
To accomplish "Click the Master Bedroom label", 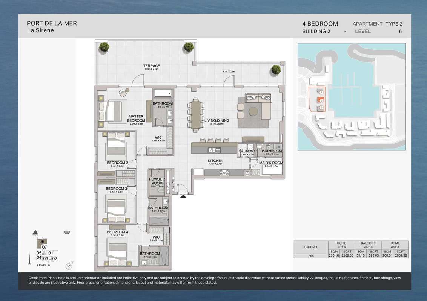I will 136,119.
